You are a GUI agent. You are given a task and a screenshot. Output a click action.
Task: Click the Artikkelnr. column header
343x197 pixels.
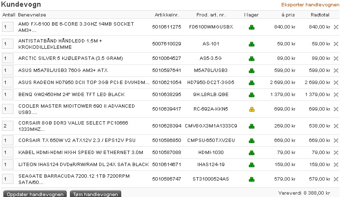167,15
